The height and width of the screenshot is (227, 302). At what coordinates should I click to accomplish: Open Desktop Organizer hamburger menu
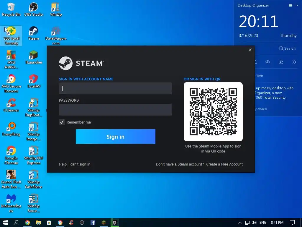pyautogui.click(x=290, y=5)
